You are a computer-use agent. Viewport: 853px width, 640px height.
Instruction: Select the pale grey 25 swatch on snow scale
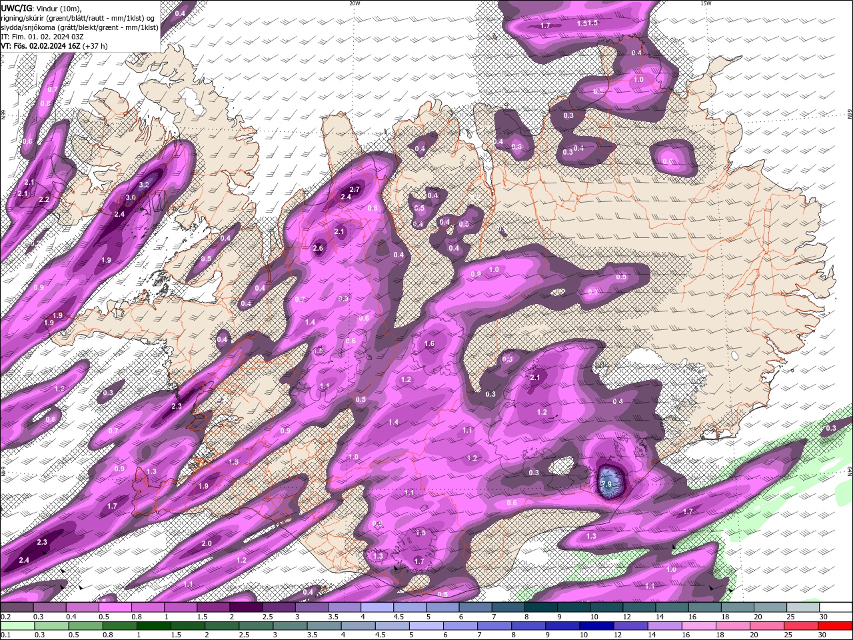point(803,607)
